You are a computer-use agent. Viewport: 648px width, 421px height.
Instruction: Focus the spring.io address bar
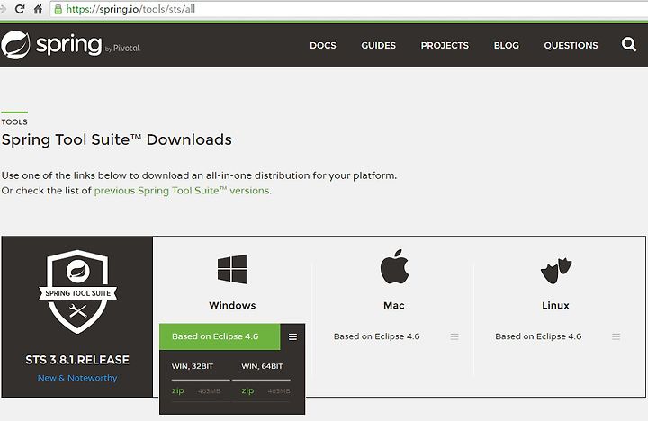348,9
